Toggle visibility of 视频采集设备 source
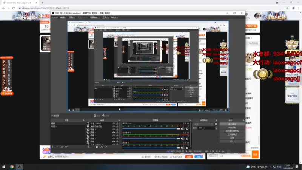Image resolution: width=302 pixels, height=170 pixels. click(114, 127)
